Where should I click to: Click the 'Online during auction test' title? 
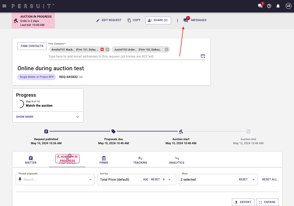pyautogui.click(x=51, y=68)
